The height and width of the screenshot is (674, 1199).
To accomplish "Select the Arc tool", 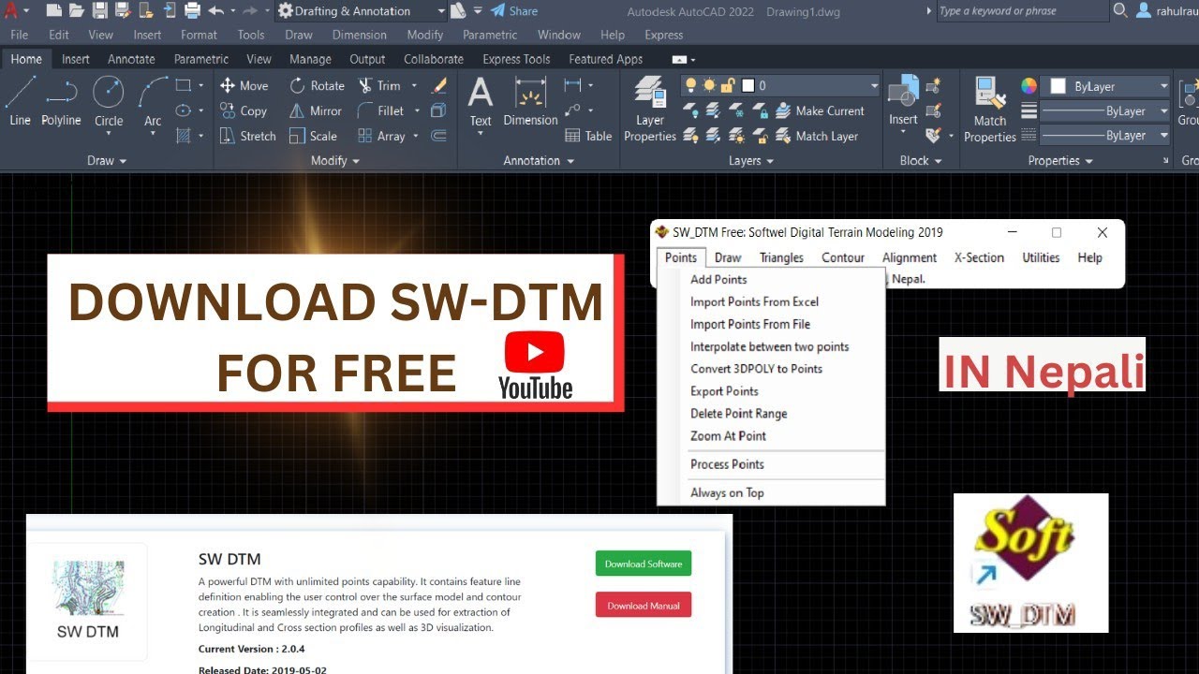I will coord(153,101).
